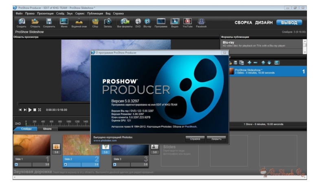Image resolution: width=326 pixels, height=183 pixels.
Task: Switch to the Шкала timeline tab
Action: click(x=47, y=129)
